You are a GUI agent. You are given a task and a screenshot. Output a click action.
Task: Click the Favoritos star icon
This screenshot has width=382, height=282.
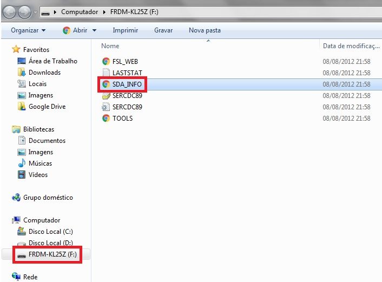coord(16,49)
